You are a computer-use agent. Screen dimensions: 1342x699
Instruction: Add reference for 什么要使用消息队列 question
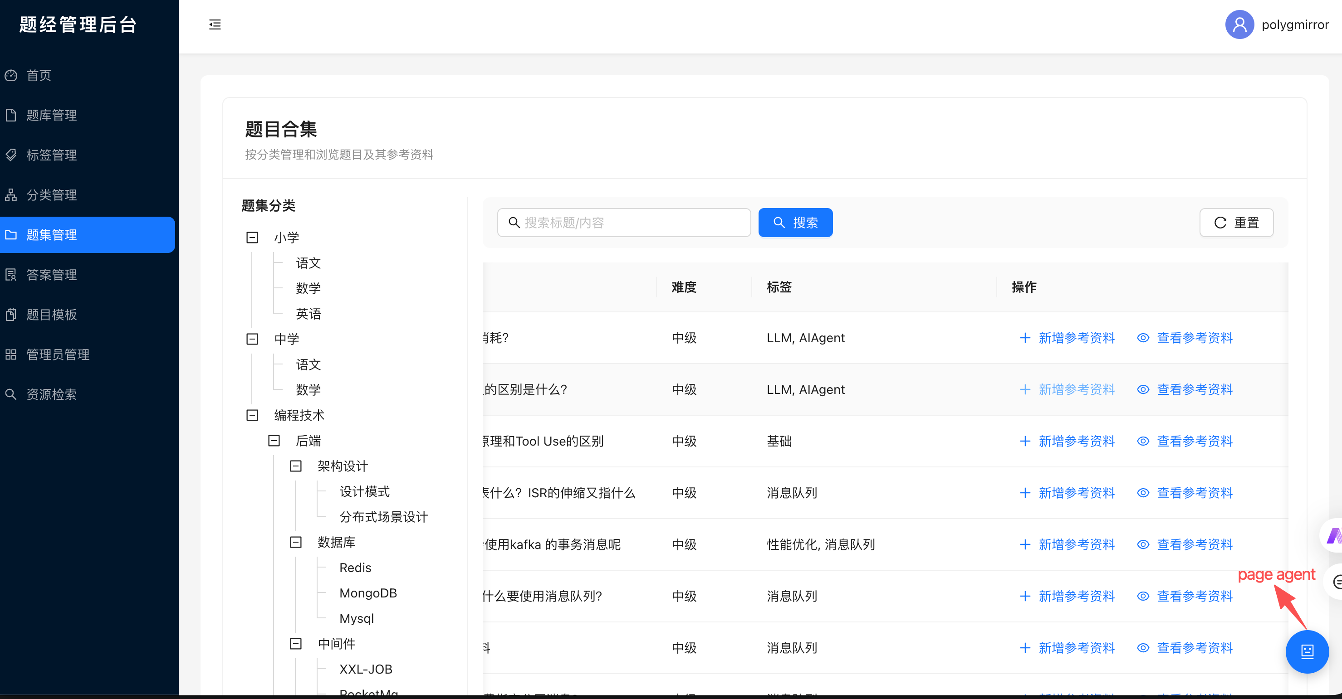point(1067,596)
